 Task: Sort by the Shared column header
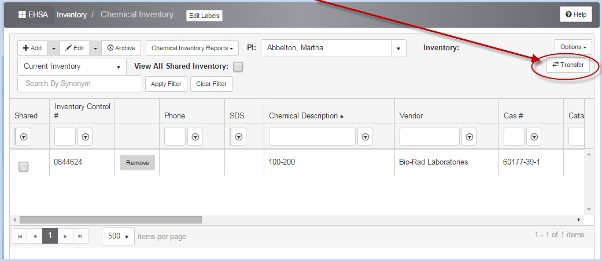(26, 115)
